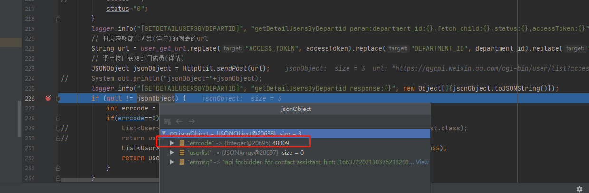589x193 pixels.
Task: Click "int errcode" declaration on line 227
Action: click(127, 108)
